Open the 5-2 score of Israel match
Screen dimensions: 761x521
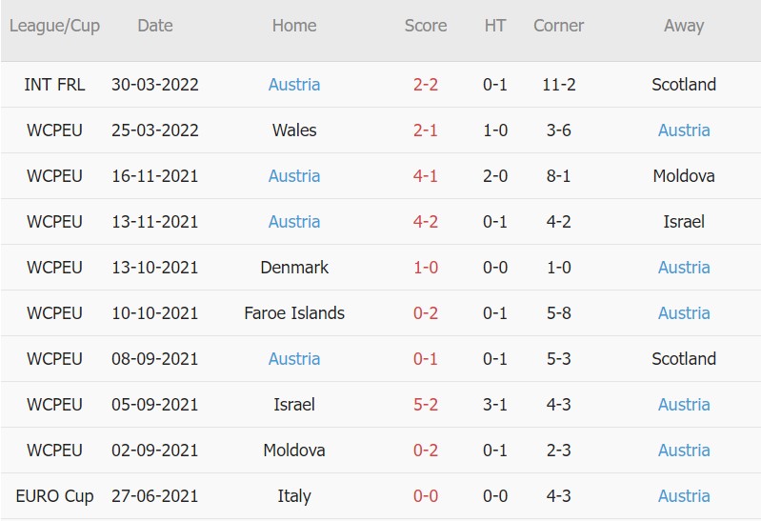coord(426,405)
